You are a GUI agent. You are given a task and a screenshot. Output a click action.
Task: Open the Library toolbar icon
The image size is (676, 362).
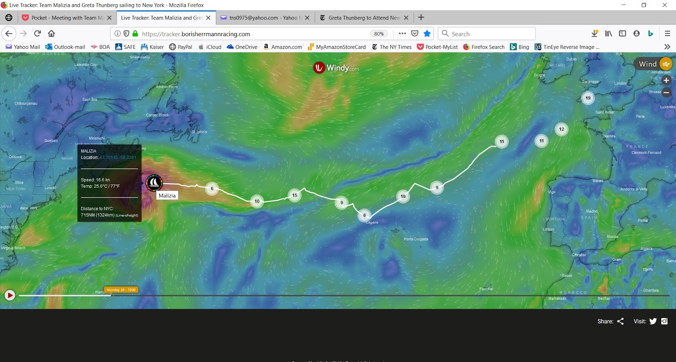608,33
